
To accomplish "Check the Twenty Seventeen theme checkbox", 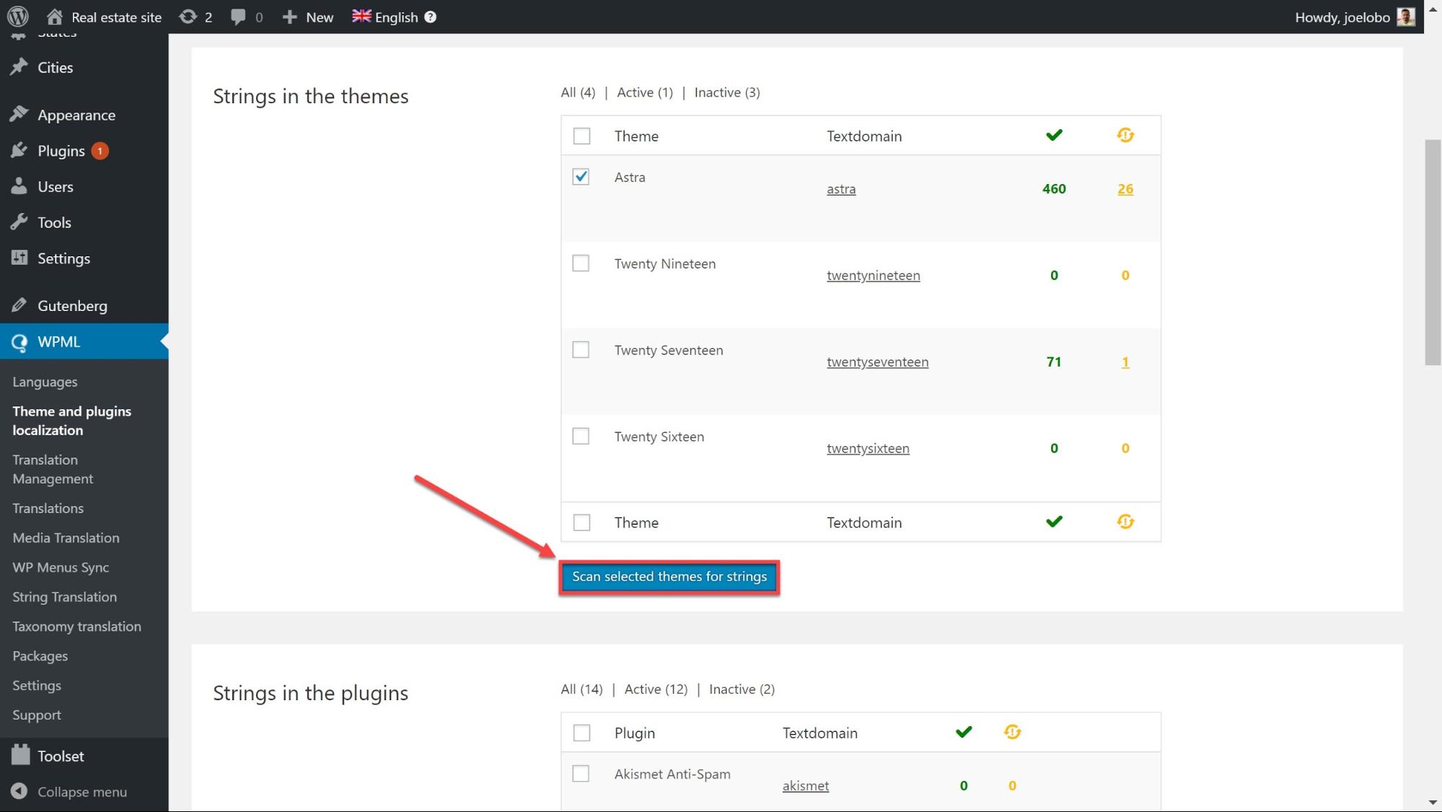I will (581, 350).
